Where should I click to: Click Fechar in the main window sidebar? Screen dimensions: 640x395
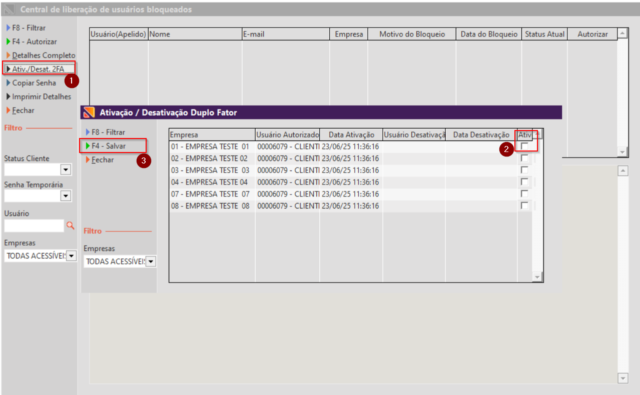pos(20,110)
